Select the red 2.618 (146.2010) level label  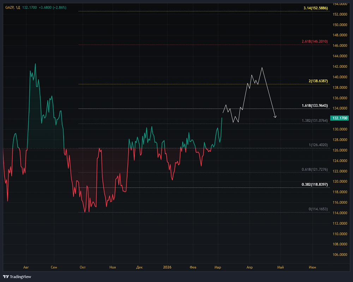[x=315, y=41]
